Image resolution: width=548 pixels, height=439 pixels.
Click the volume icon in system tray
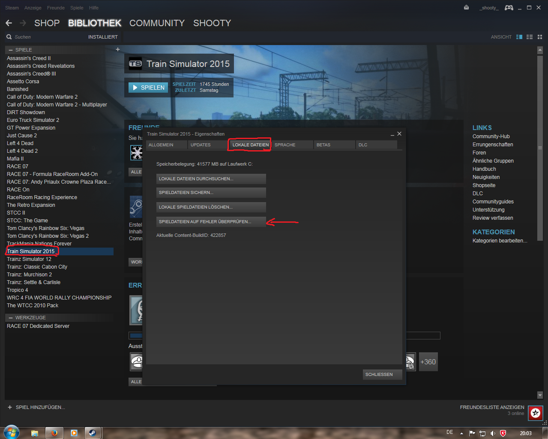pos(493,433)
